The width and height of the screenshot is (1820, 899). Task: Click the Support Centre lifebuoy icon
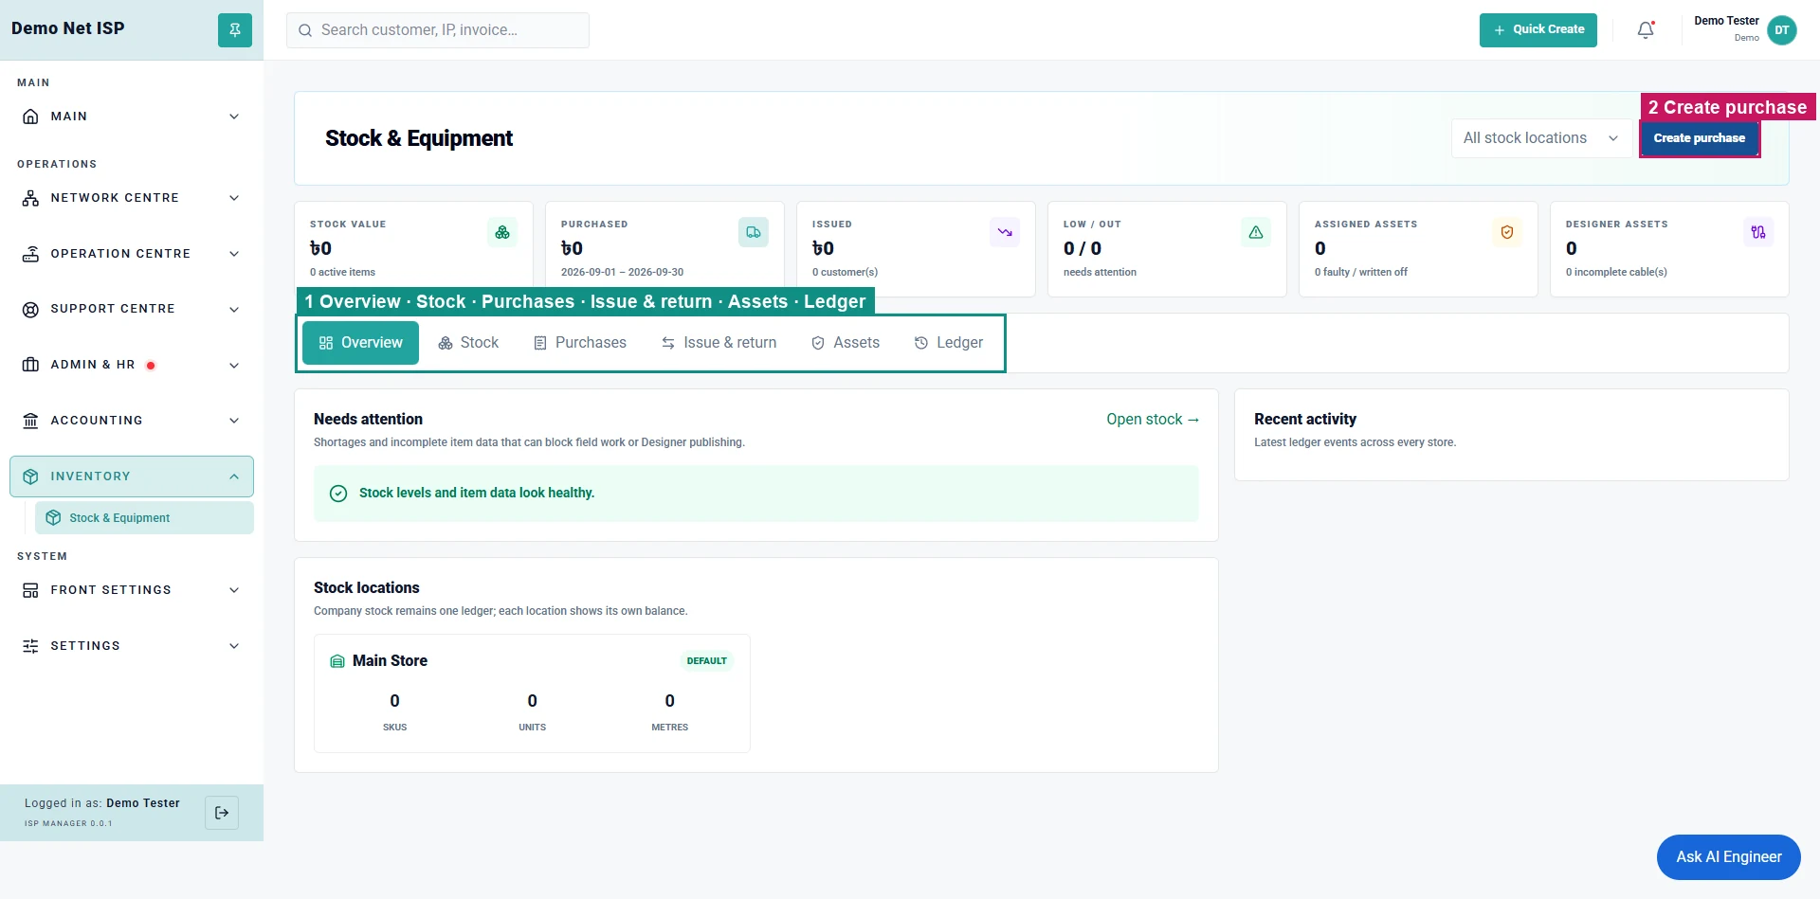coord(30,309)
